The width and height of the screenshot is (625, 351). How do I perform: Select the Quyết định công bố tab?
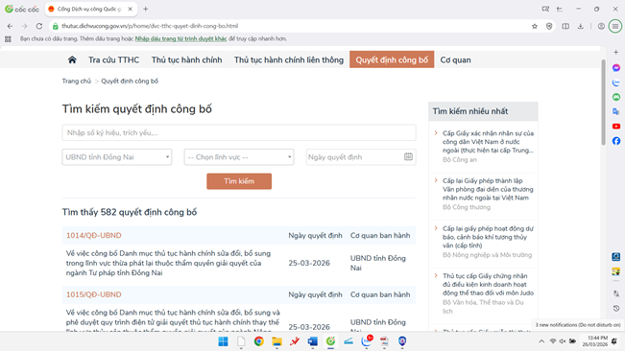click(x=392, y=59)
